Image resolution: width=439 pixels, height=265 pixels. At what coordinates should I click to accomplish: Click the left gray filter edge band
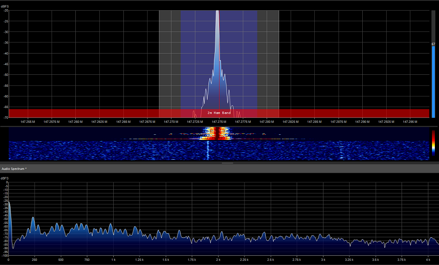tap(170, 60)
